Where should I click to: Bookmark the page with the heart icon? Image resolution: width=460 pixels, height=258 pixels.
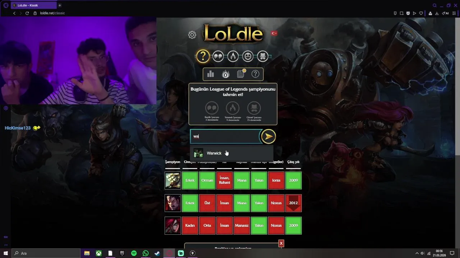coord(421,13)
